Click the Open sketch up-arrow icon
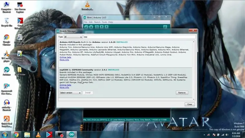 102,27
